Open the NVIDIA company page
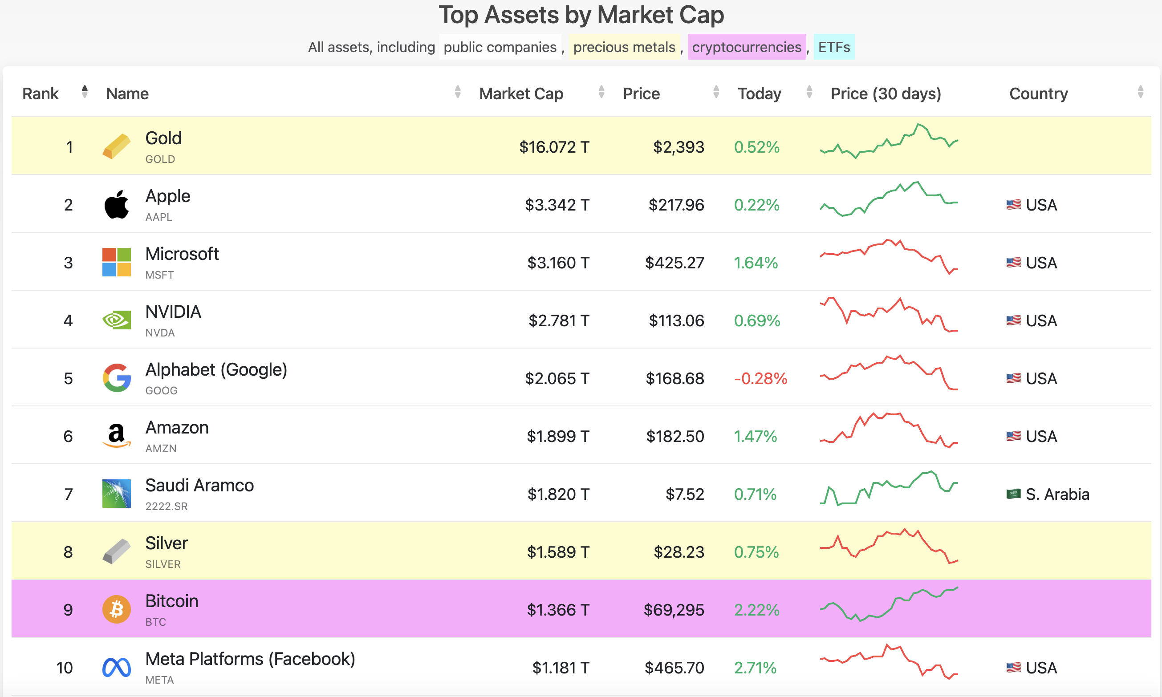The height and width of the screenshot is (697, 1162). pyautogui.click(x=173, y=312)
